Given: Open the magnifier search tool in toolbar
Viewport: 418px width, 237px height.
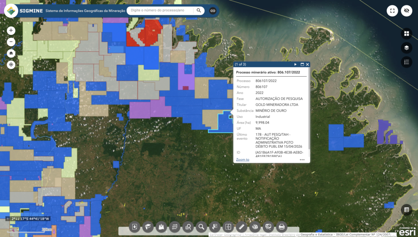Looking at the screenshot, I should point(201,227).
